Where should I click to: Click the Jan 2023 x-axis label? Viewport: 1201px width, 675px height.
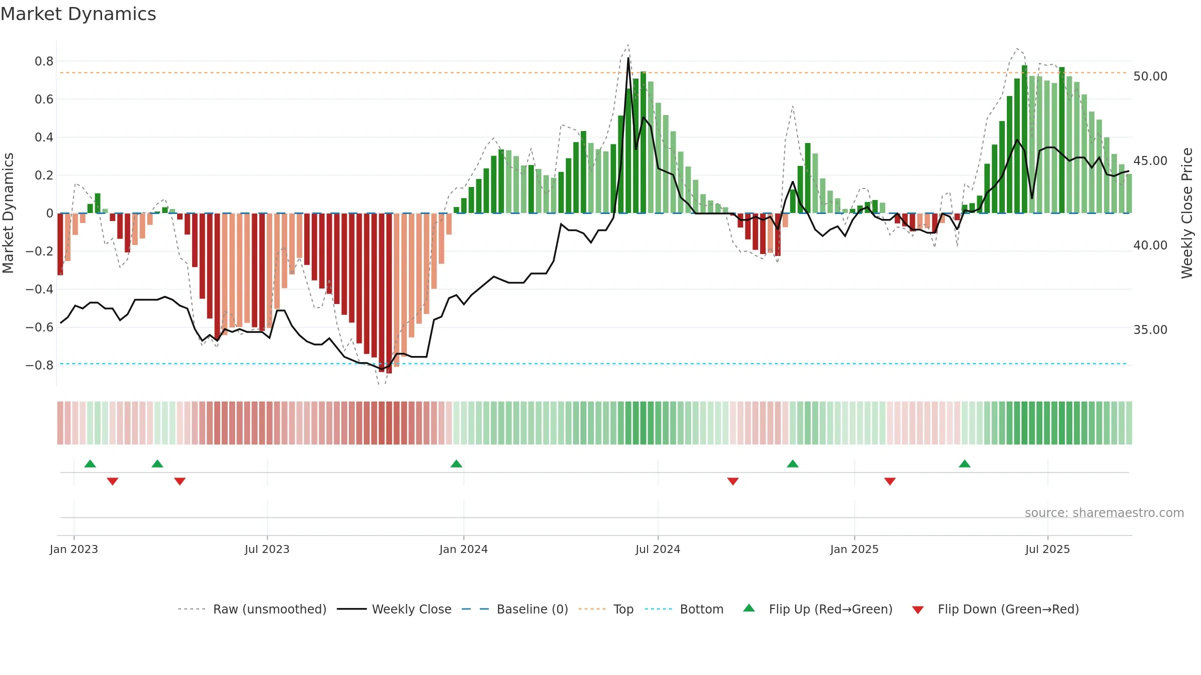point(74,549)
